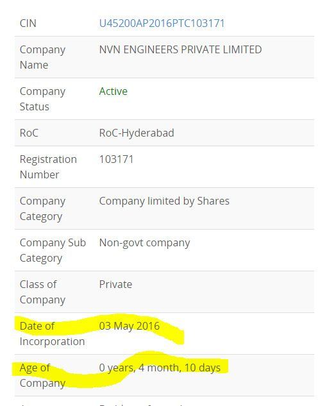Image resolution: width=327 pixels, height=406 pixels.
Task: Click the RoC row label
Action: pyautogui.click(x=29, y=133)
